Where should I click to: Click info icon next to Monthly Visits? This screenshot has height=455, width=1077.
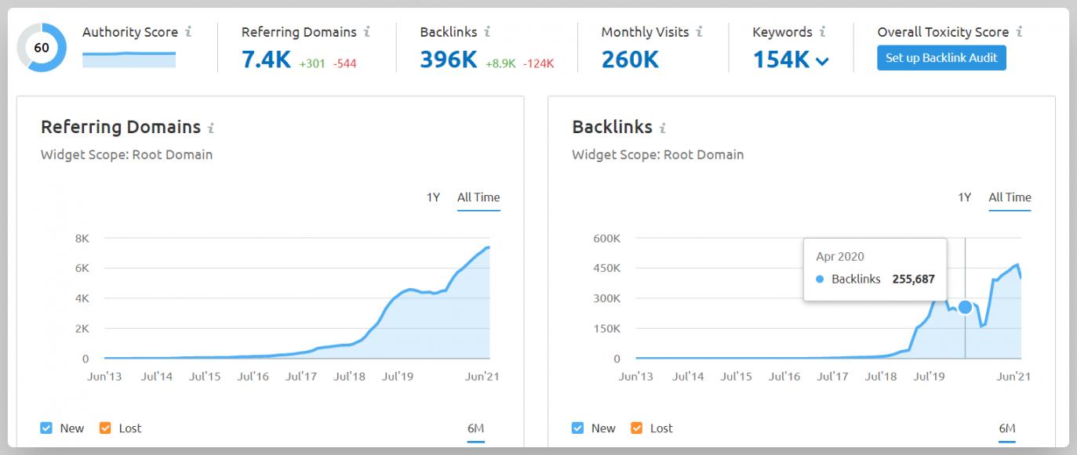(699, 32)
